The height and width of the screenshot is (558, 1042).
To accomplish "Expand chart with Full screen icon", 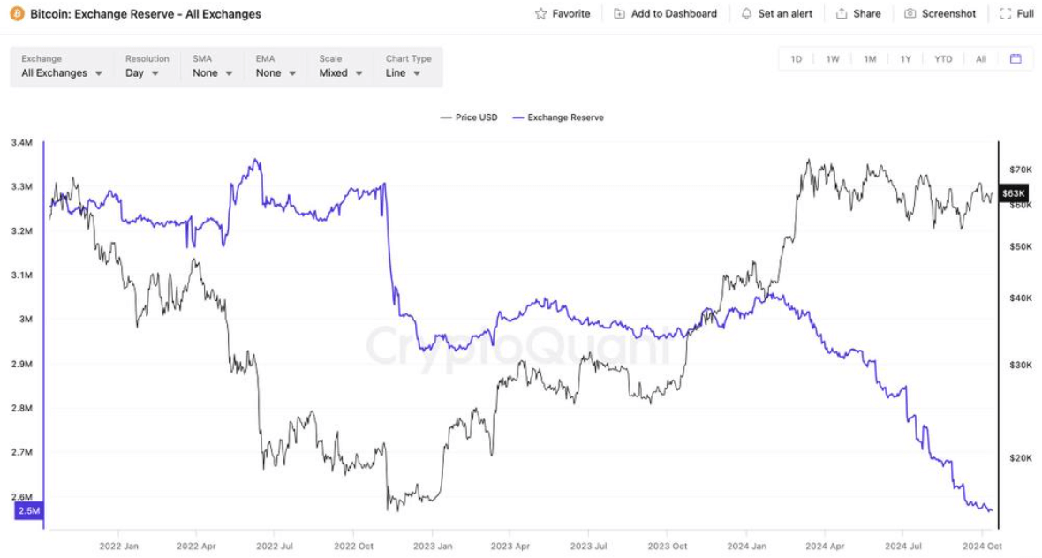I will [x=1005, y=14].
